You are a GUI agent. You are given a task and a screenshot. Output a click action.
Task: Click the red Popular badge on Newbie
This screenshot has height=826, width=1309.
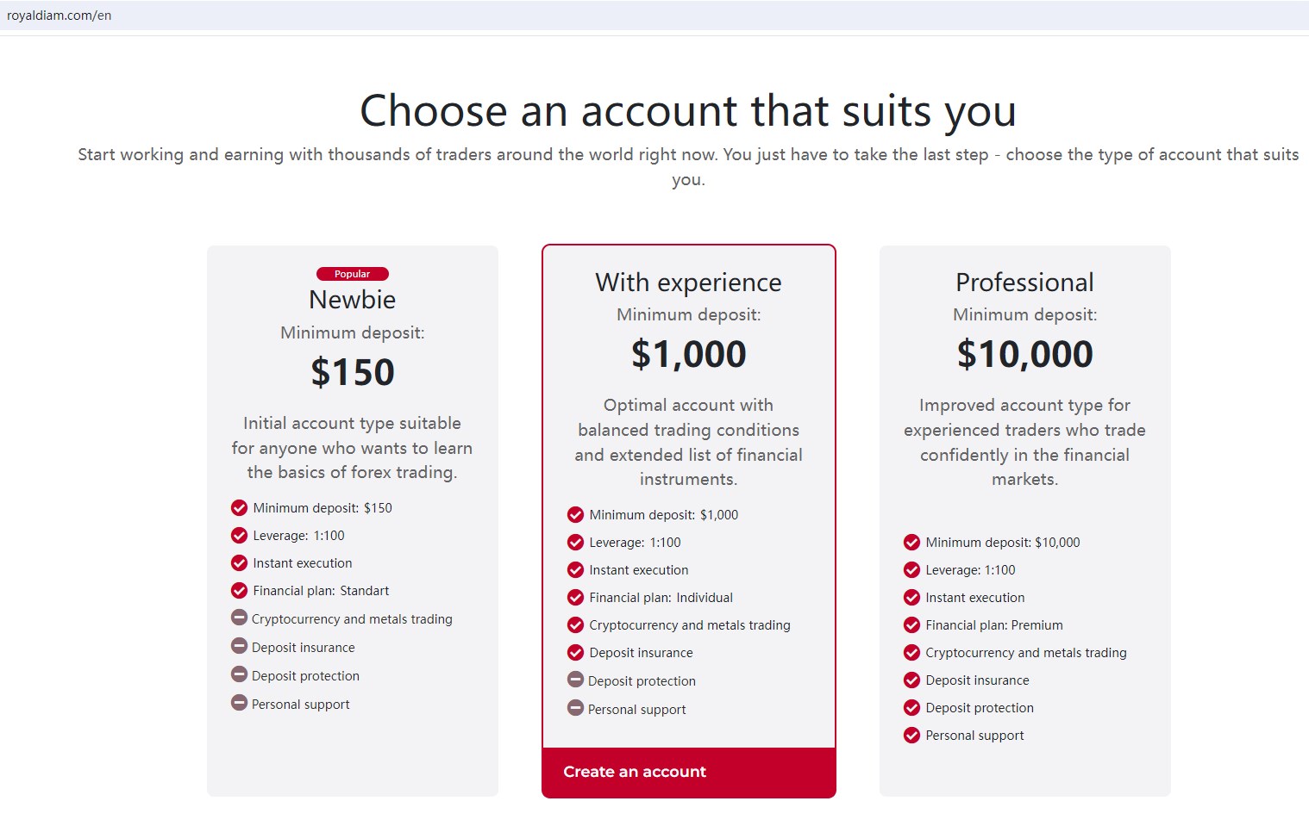pyautogui.click(x=353, y=274)
